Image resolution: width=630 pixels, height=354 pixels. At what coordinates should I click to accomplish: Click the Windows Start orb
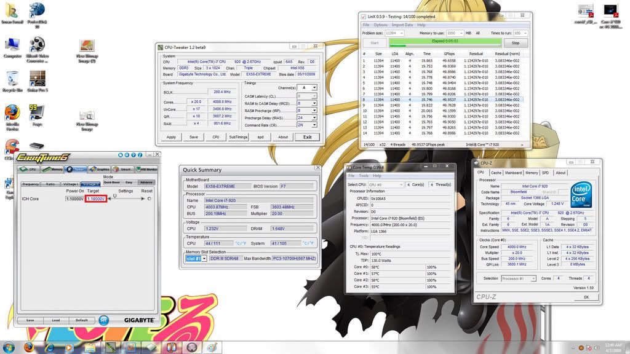pyautogui.click(x=9, y=347)
